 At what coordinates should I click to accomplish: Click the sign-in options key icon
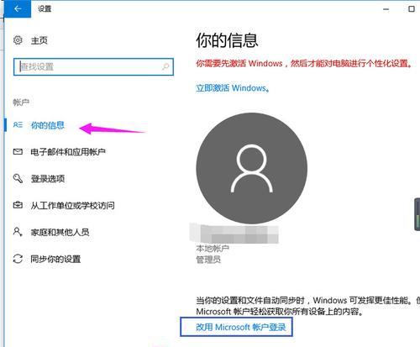[18, 178]
